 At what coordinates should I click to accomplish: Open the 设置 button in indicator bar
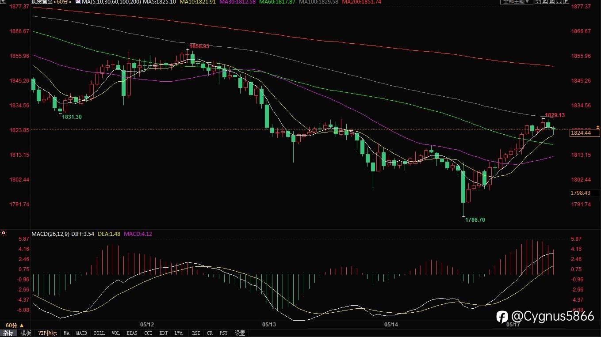240,333
